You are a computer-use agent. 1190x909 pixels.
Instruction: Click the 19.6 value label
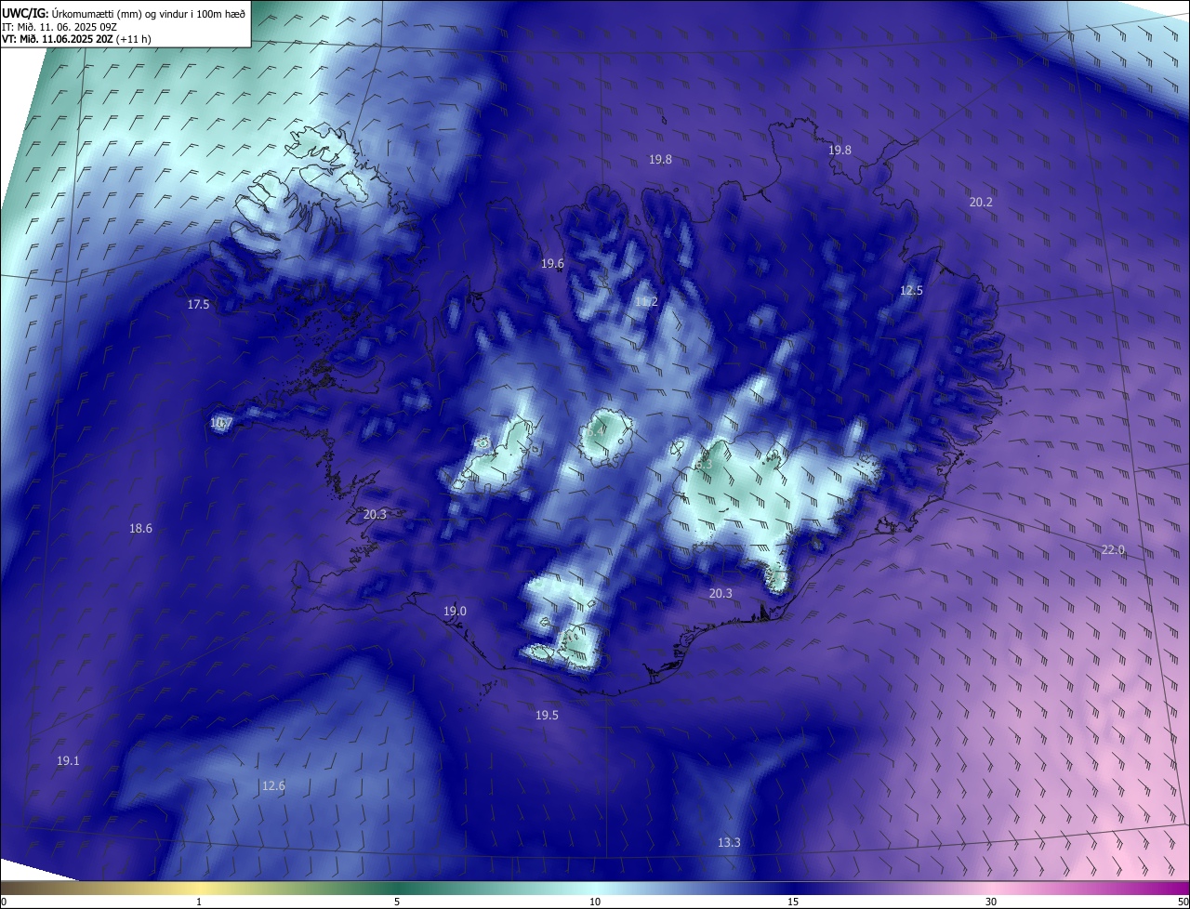(x=552, y=264)
